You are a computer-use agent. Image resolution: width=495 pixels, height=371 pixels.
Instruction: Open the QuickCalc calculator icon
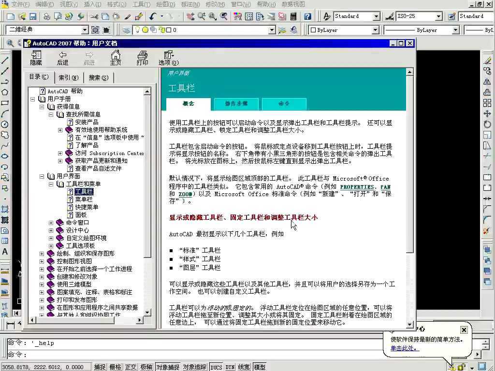(x=293, y=16)
